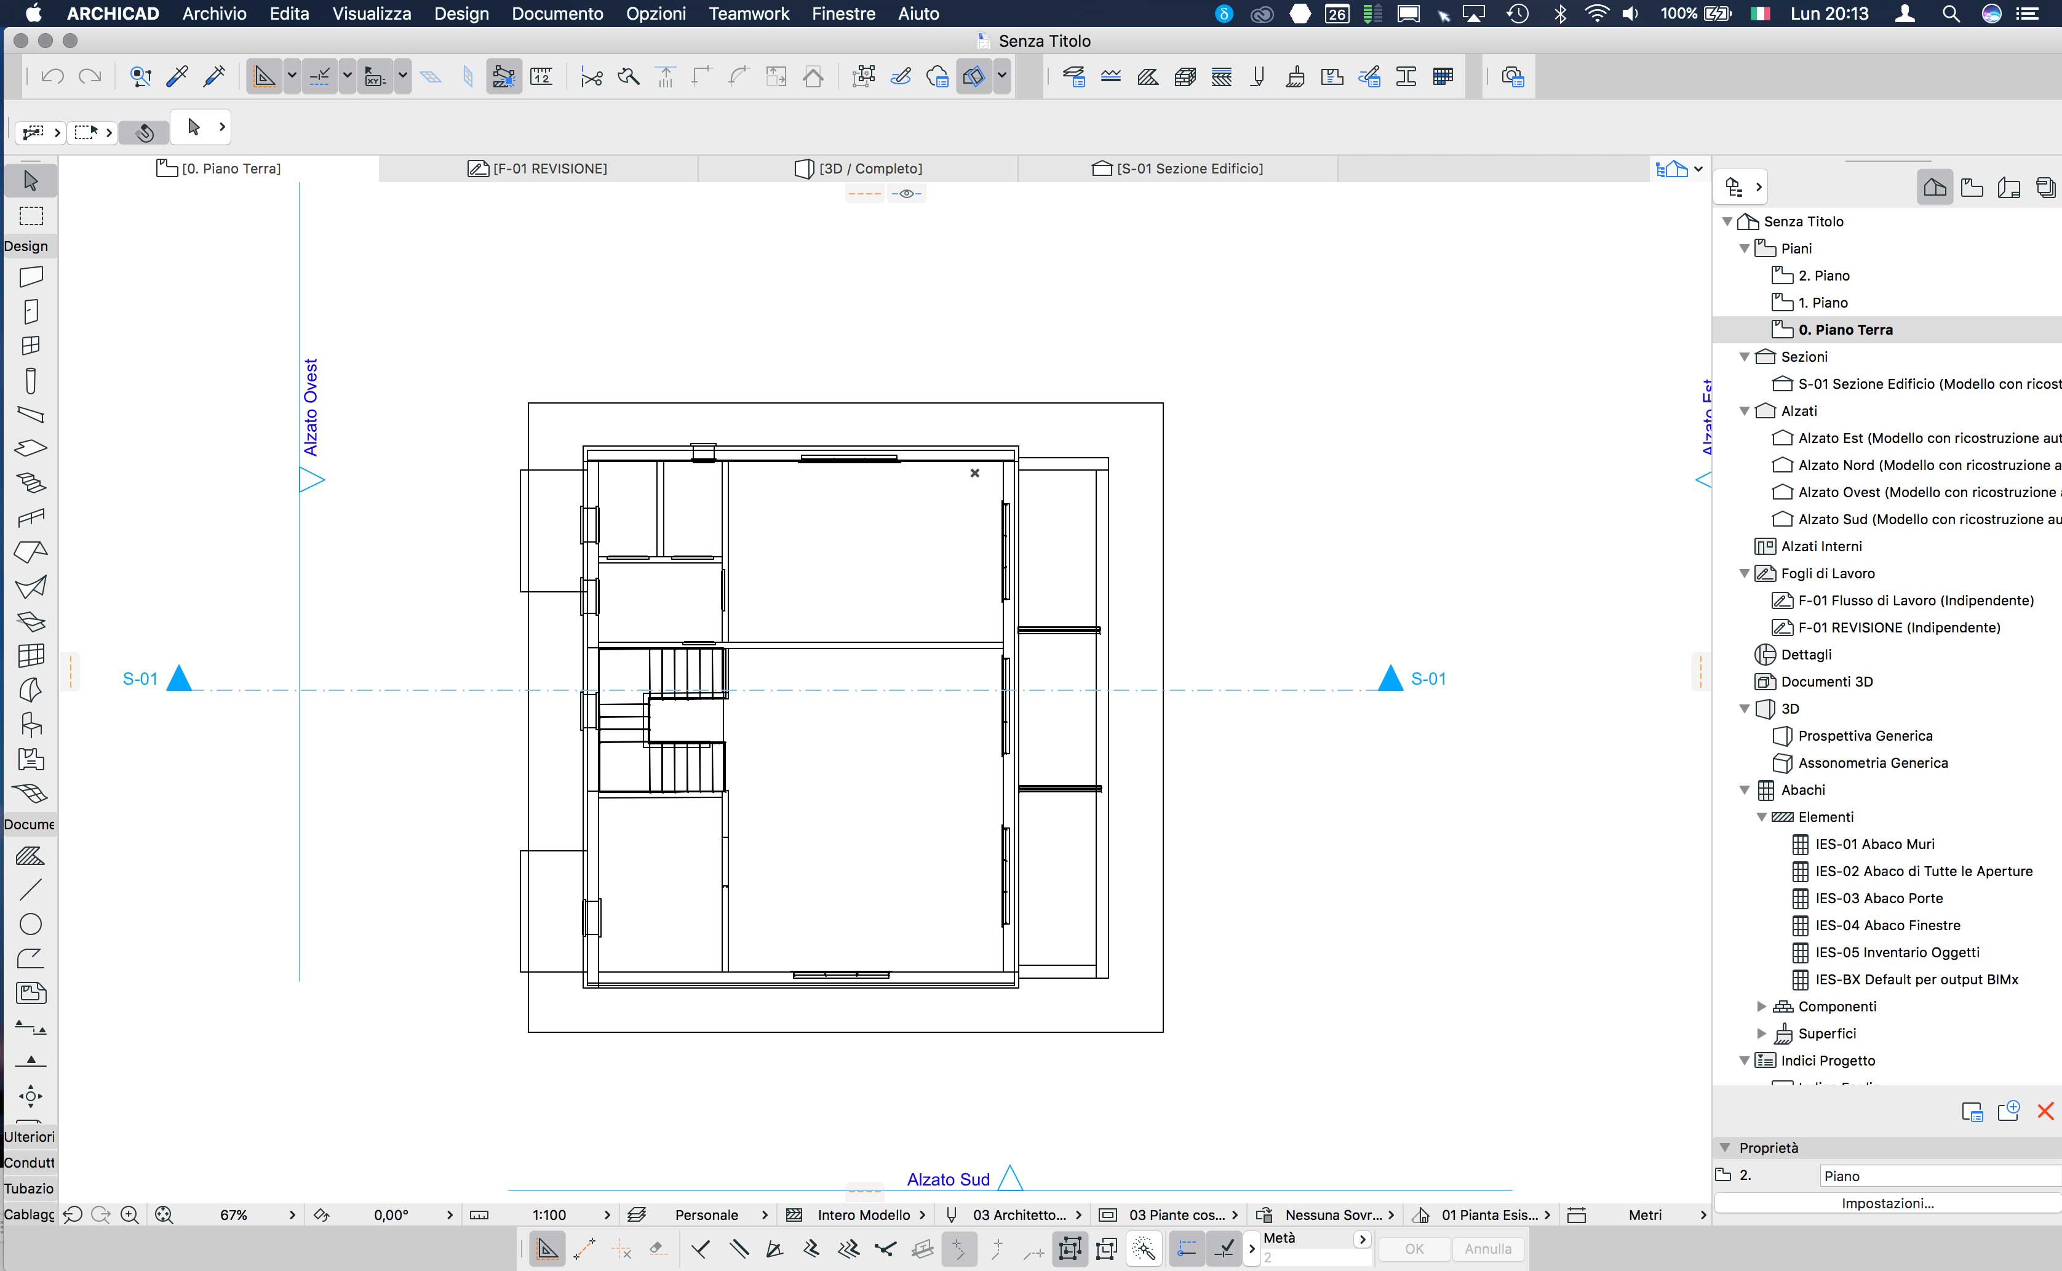Expand the Componenti tree node
The height and width of the screenshot is (1271, 2062).
pyautogui.click(x=1761, y=1006)
